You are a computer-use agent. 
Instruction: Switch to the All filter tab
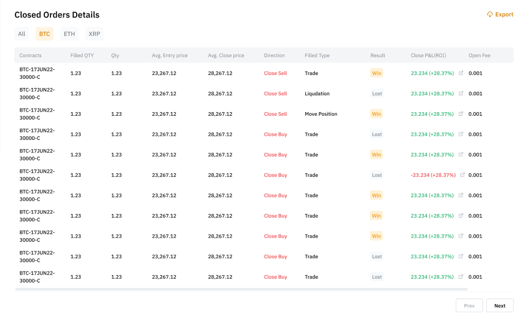click(22, 34)
